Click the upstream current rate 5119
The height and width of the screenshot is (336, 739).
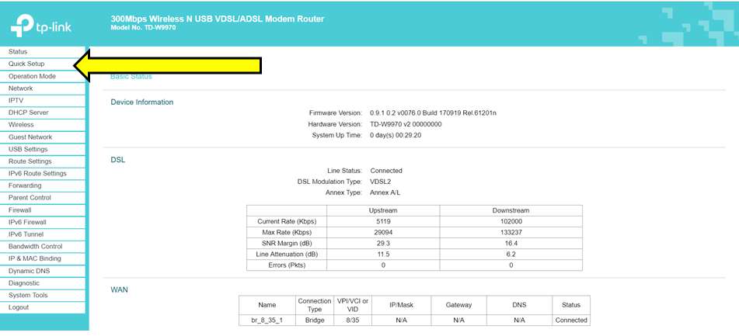point(383,221)
